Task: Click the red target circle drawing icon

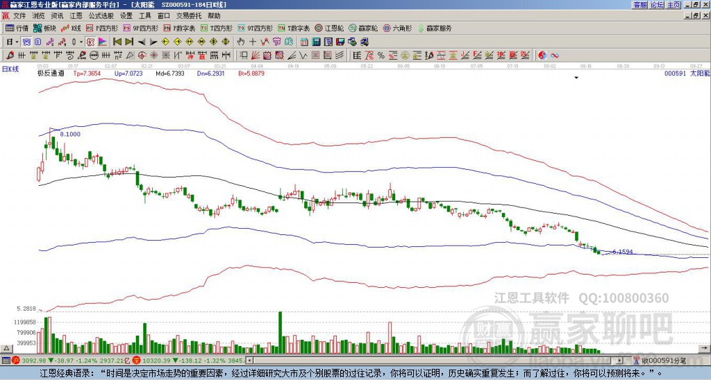Action: click(x=142, y=55)
